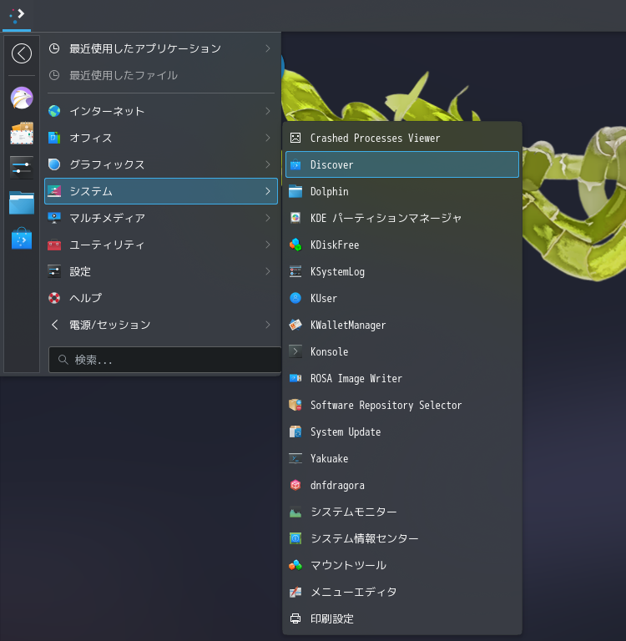Click the KSystemLog icon
626x641 pixels.
295,271
